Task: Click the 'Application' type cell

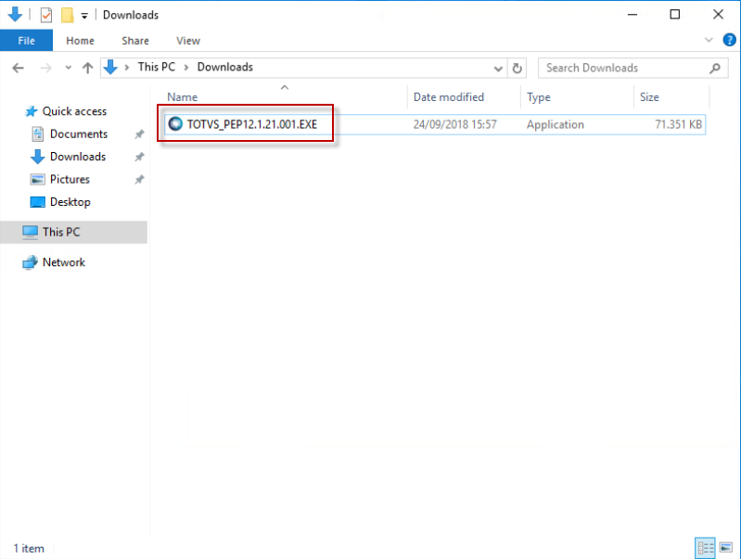Action: coord(556,125)
